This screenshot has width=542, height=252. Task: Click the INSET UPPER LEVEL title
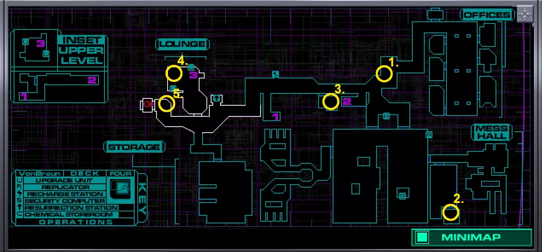[x=82, y=50]
